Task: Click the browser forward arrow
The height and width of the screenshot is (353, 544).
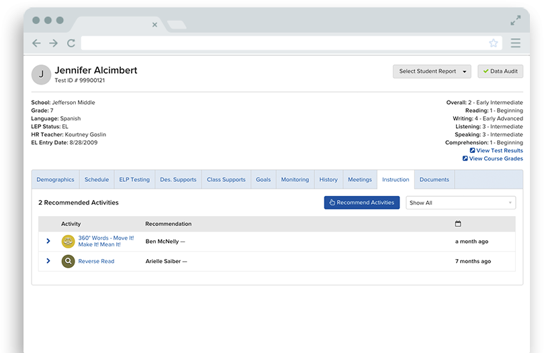Action: (54, 43)
